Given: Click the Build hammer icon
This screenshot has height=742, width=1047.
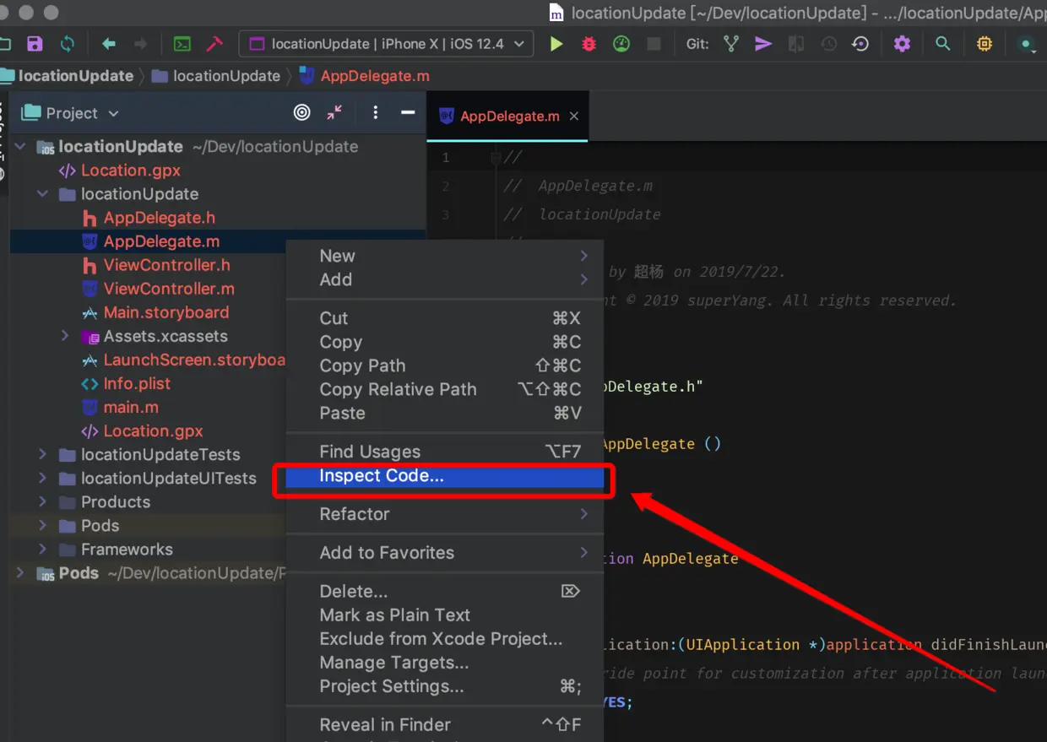Looking at the screenshot, I should coord(214,44).
